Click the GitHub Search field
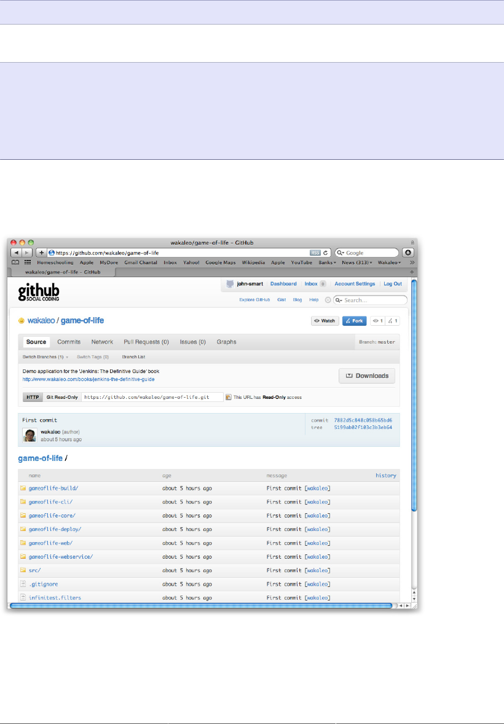Screen dimensions: 504x724 [371, 300]
